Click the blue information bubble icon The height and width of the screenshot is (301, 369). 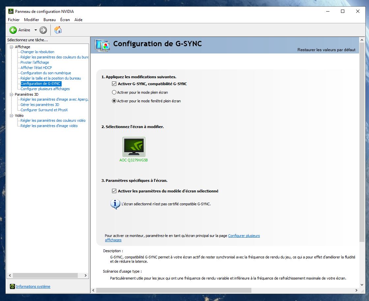click(115, 204)
